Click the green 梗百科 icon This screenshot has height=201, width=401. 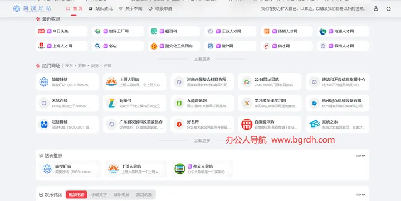pos(154,31)
